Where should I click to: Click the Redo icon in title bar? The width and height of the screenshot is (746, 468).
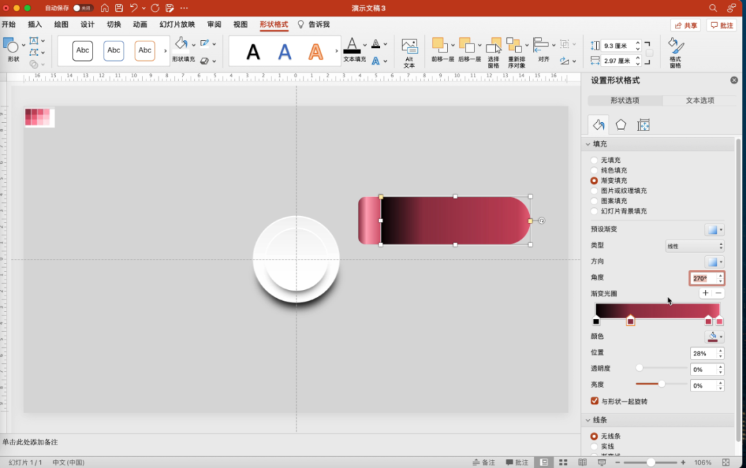(x=155, y=8)
